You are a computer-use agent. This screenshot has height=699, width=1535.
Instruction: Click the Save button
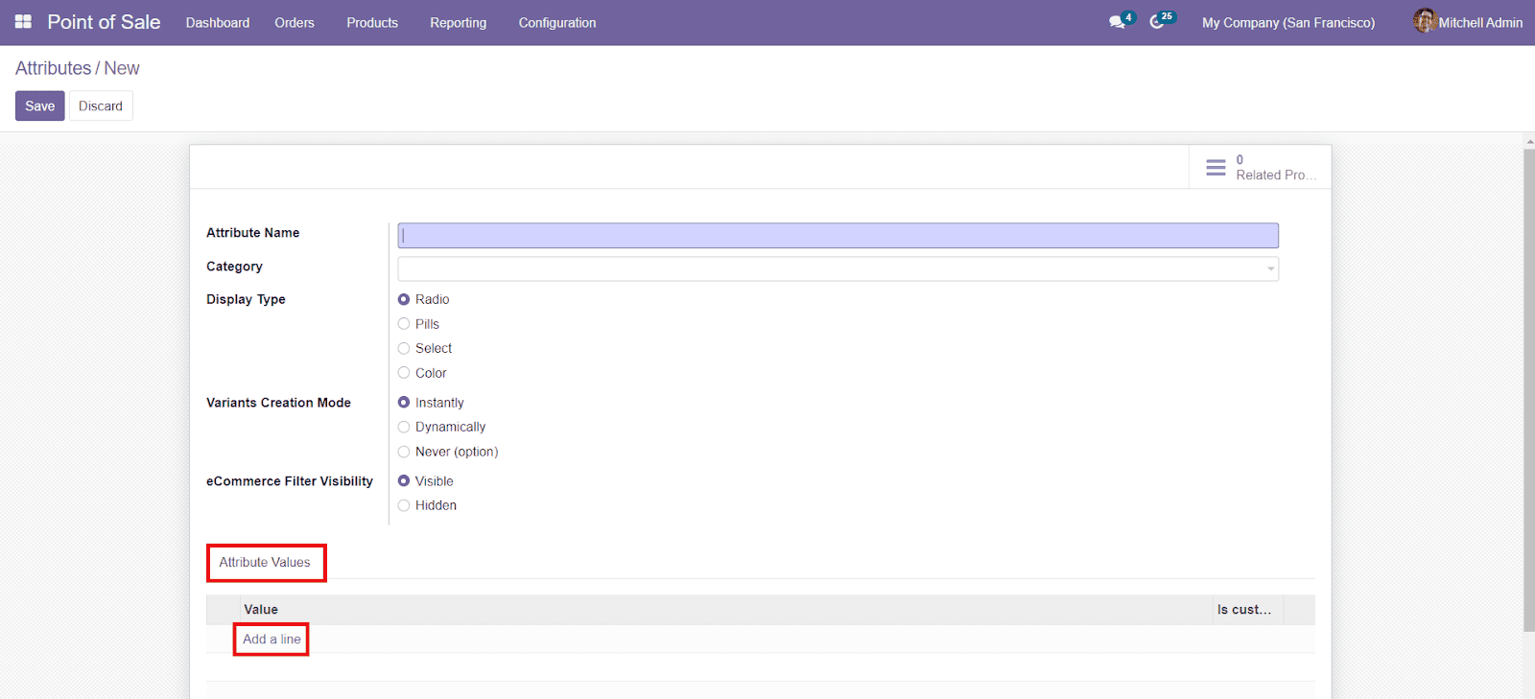coord(40,105)
